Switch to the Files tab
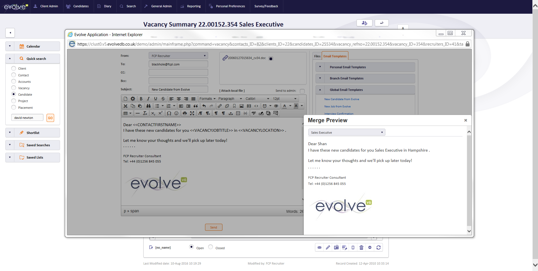538x271 pixels. pyautogui.click(x=317, y=56)
